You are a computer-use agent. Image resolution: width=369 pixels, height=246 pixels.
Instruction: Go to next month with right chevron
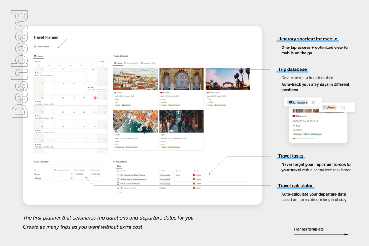[106, 61]
